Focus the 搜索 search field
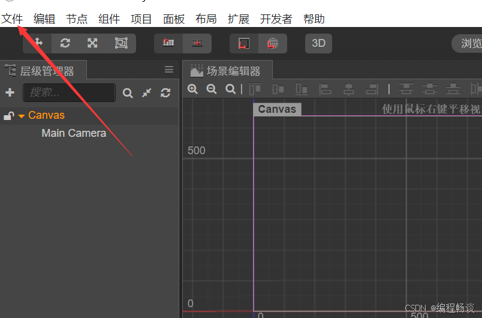Viewport: 482px width, 318px height. pyautogui.click(x=69, y=92)
